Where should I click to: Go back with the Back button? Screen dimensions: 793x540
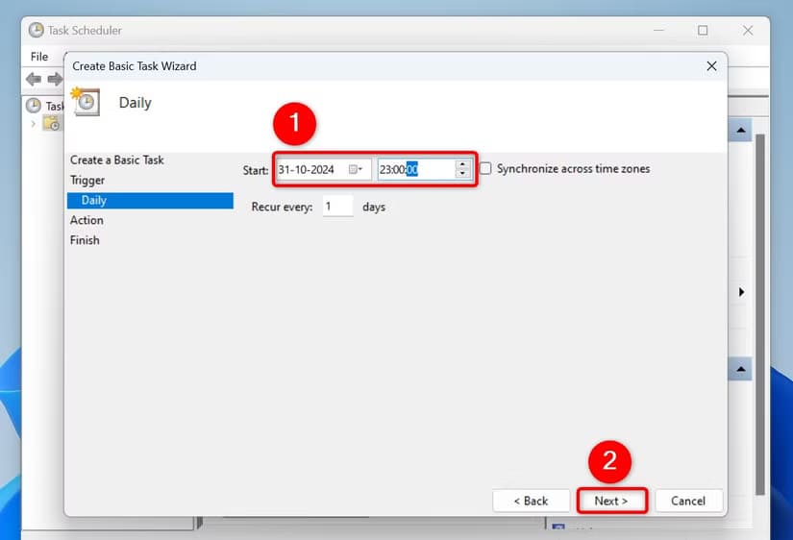(531, 501)
